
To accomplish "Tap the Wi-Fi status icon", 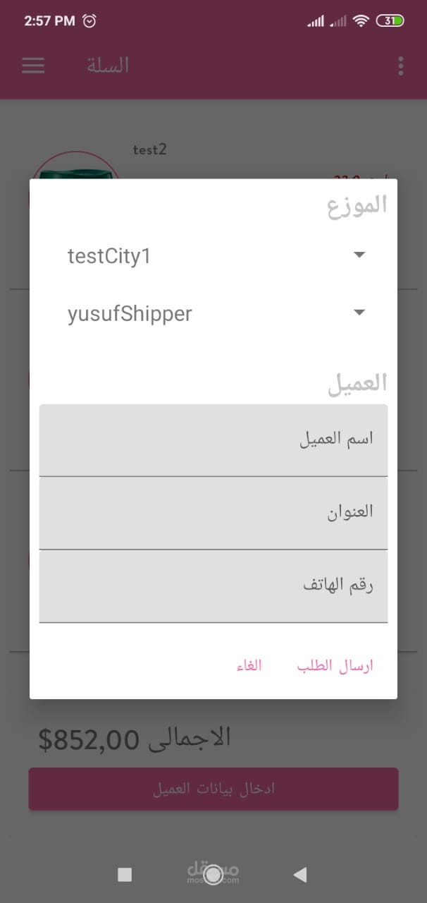I will (361, 21).
